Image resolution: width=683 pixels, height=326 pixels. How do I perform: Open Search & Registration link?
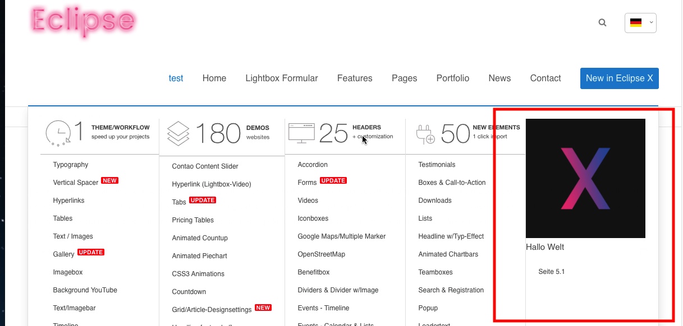(x=451, y=290)
